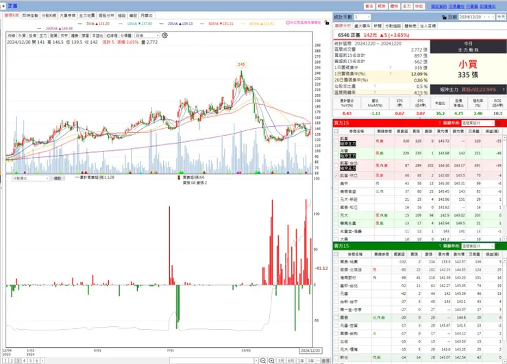The width and height of the screenshot is (507, 364).
Task: Toggle the lock icon above the chart
Action: pyautogui.click(x=327, y=23)
